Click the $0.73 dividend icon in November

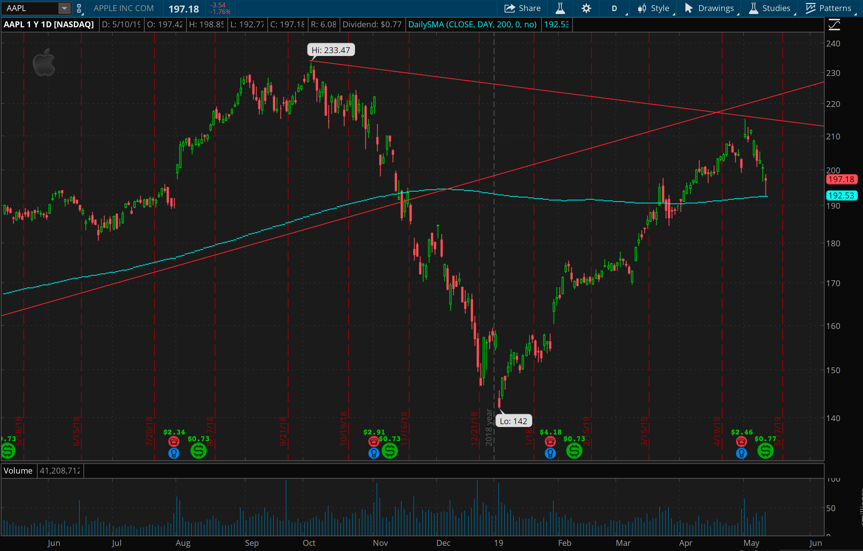pyautogui.click(x=390, y=451)
